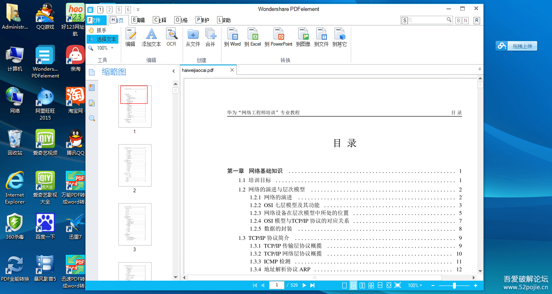Open the quick access toolbar customize arrow
The image size is (552, 294).
tap(138, 9)
